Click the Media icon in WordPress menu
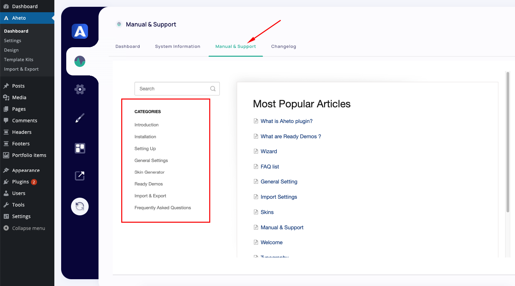515x286 pixels. [6, 97]
